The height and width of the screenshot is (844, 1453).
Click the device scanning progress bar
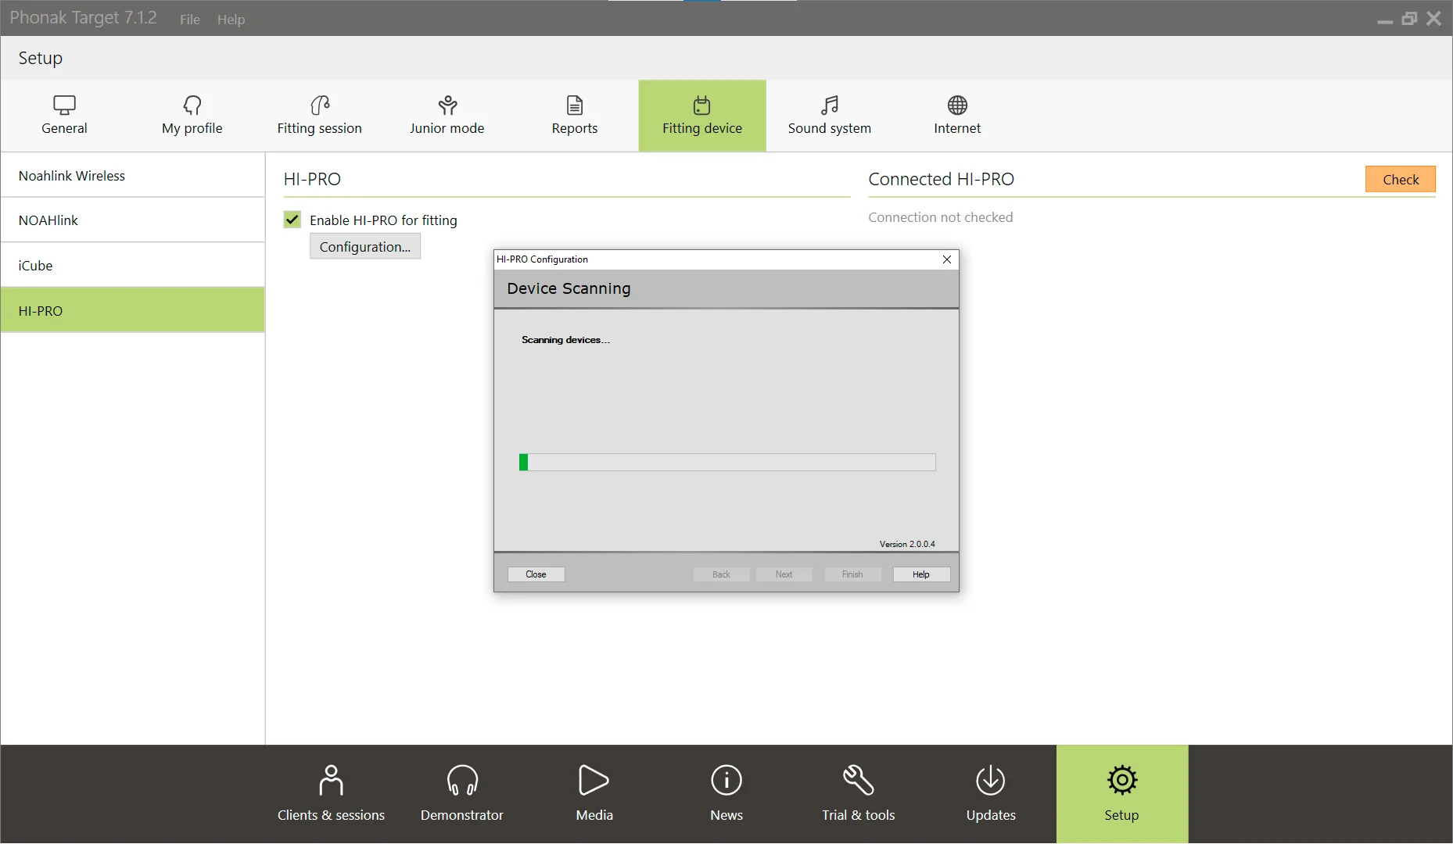(727, 463)
